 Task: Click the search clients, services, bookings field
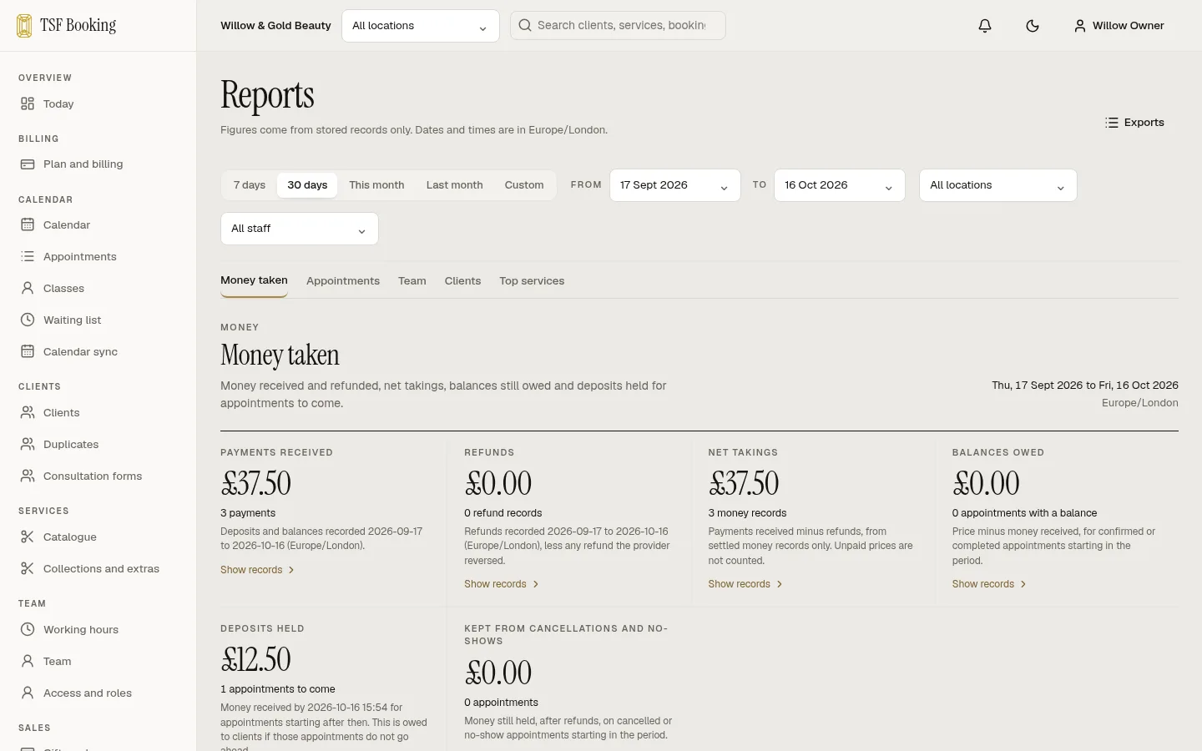[x=618, y=26]
